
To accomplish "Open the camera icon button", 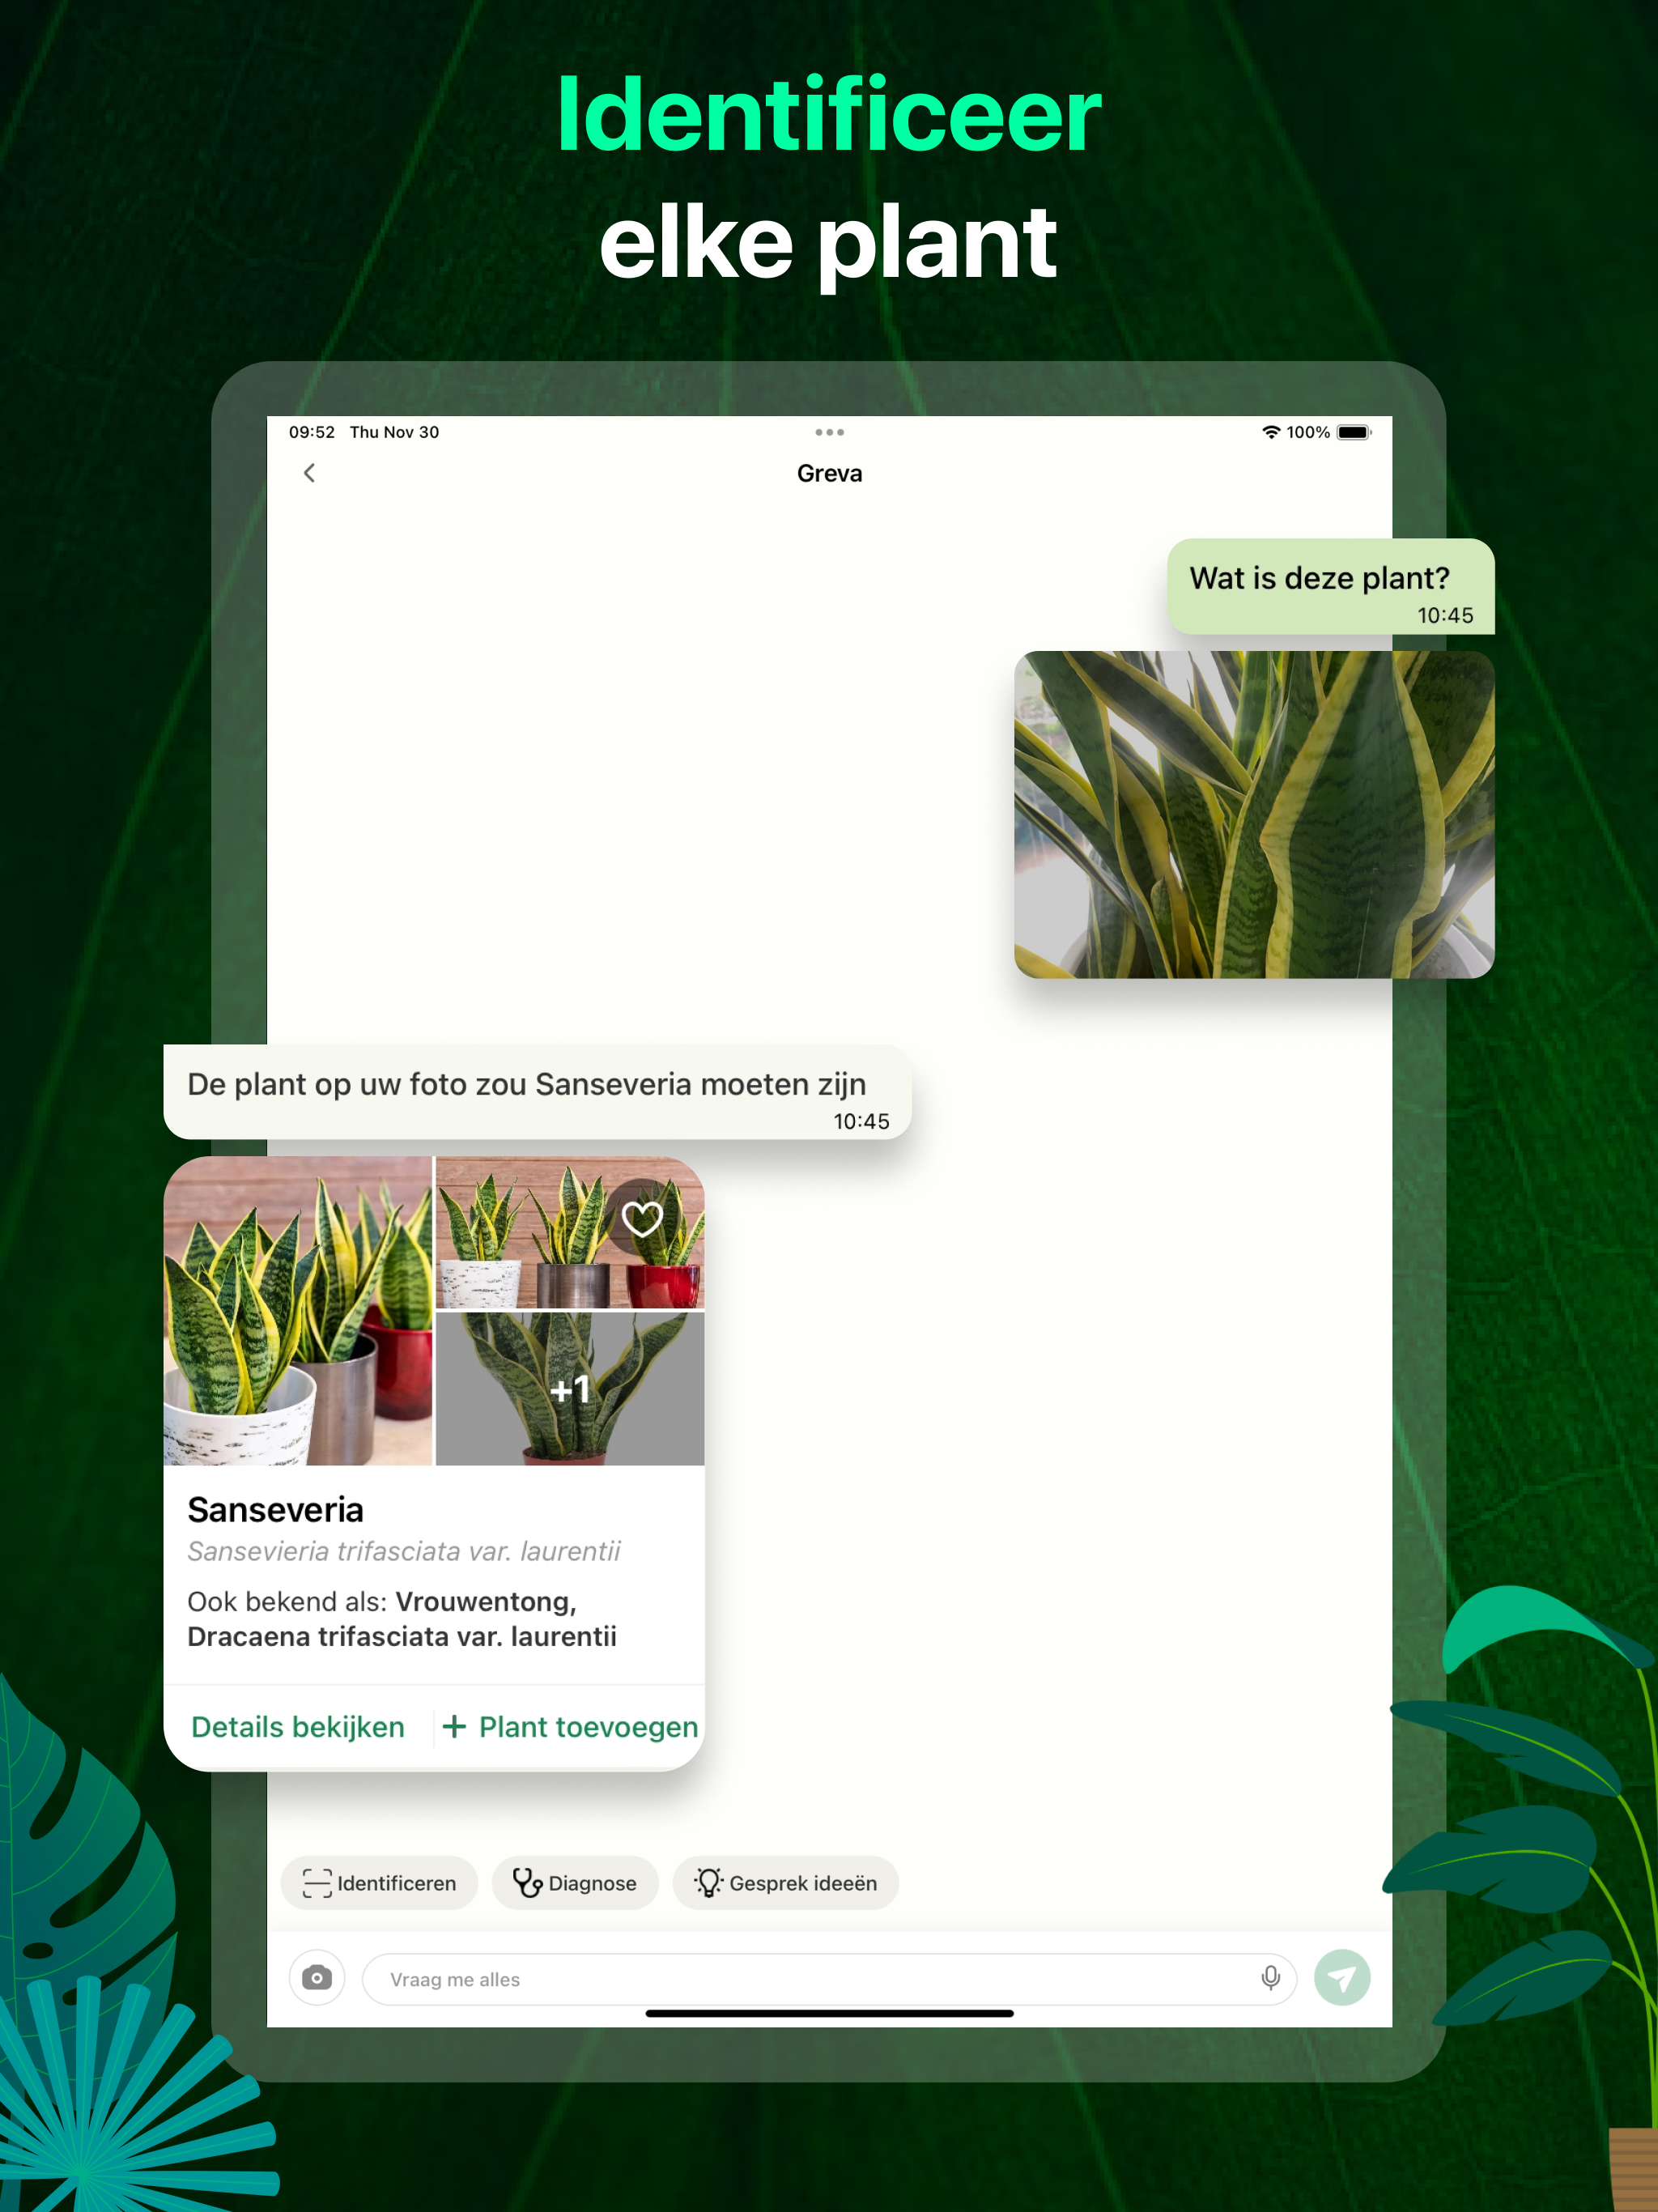I will [x=317, y=1977].
